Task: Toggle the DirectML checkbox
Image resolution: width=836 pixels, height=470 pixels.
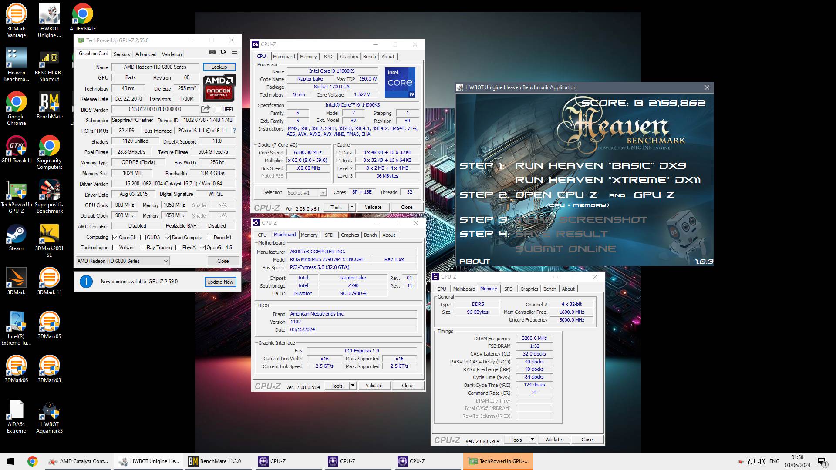Action: point(209,238)
